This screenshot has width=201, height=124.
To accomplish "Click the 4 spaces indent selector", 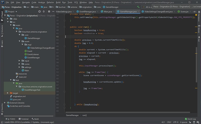I will point(184,122).
